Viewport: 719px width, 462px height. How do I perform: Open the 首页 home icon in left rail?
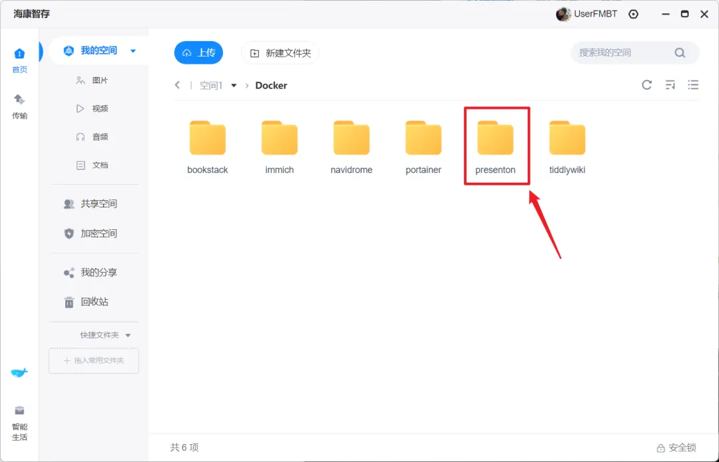19,60
